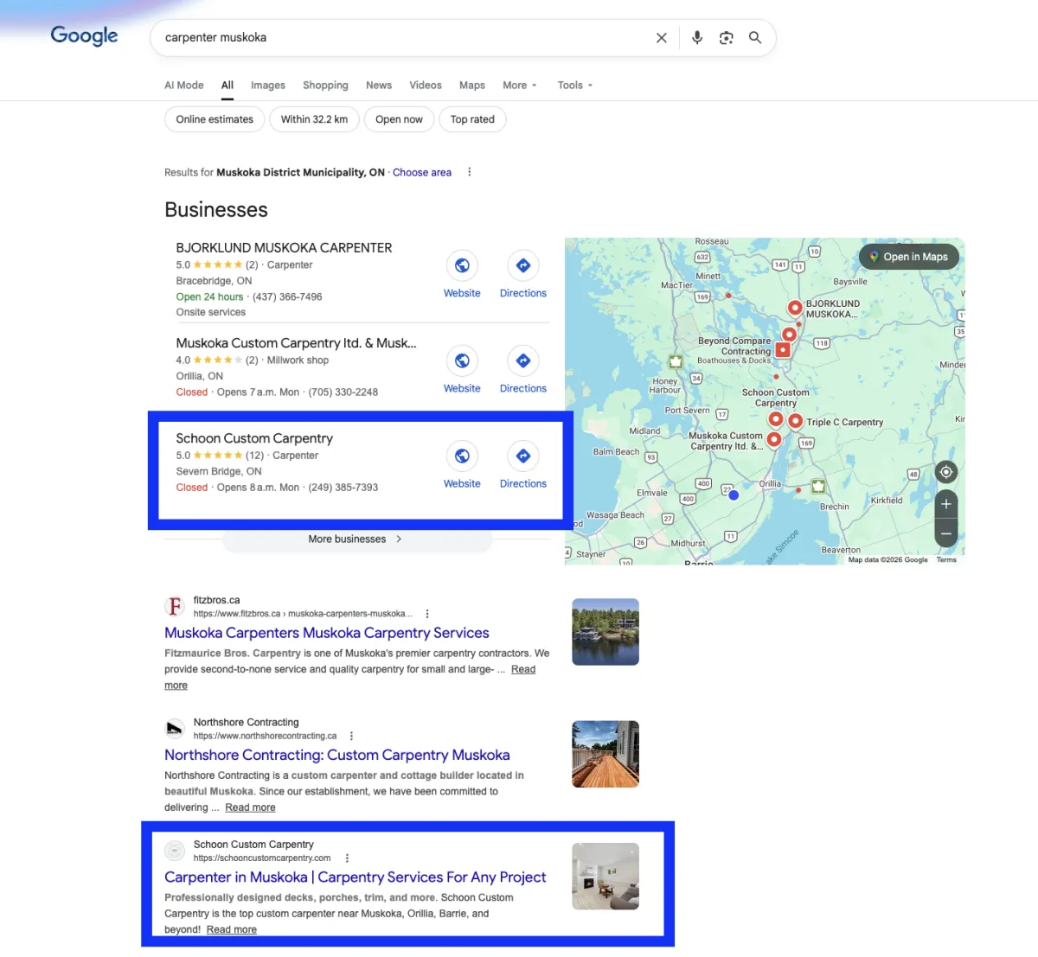Screen dimensions: 1038x957
Task: Open the Muskoka Custom Carpentry ltd. Website icon
Action: tap(462, 360)
